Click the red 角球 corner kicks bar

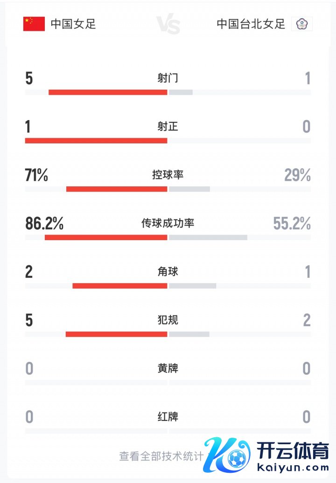click(120, 286)
